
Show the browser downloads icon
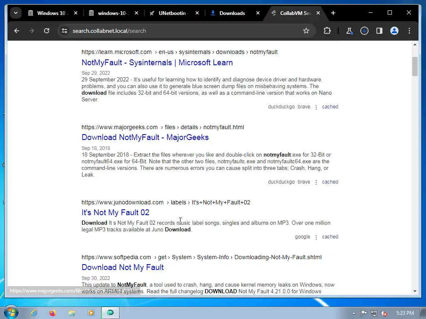(364, 31)
